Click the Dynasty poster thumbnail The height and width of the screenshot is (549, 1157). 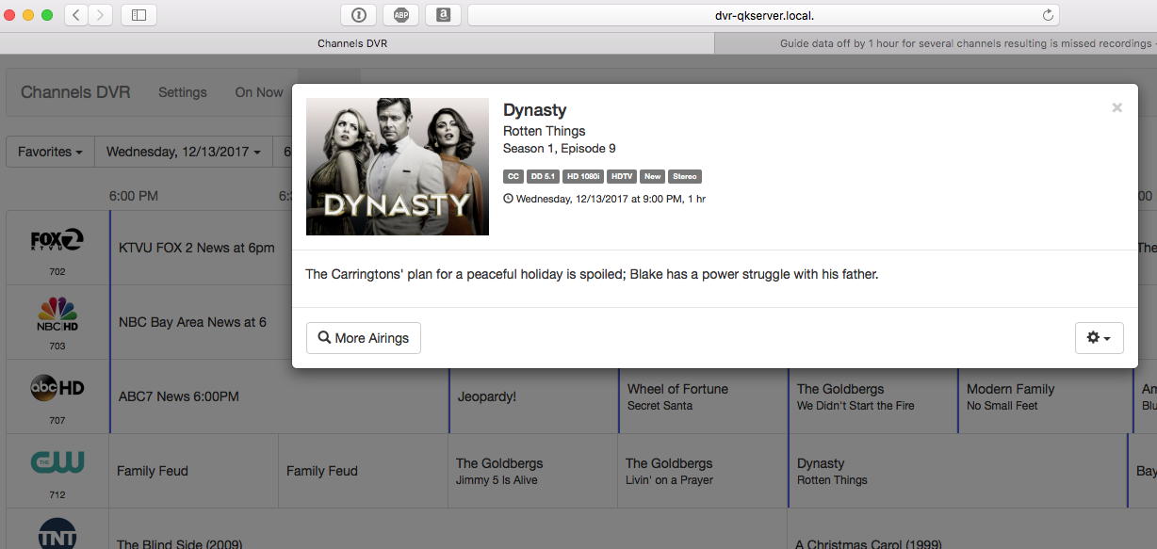pos(398,167)
